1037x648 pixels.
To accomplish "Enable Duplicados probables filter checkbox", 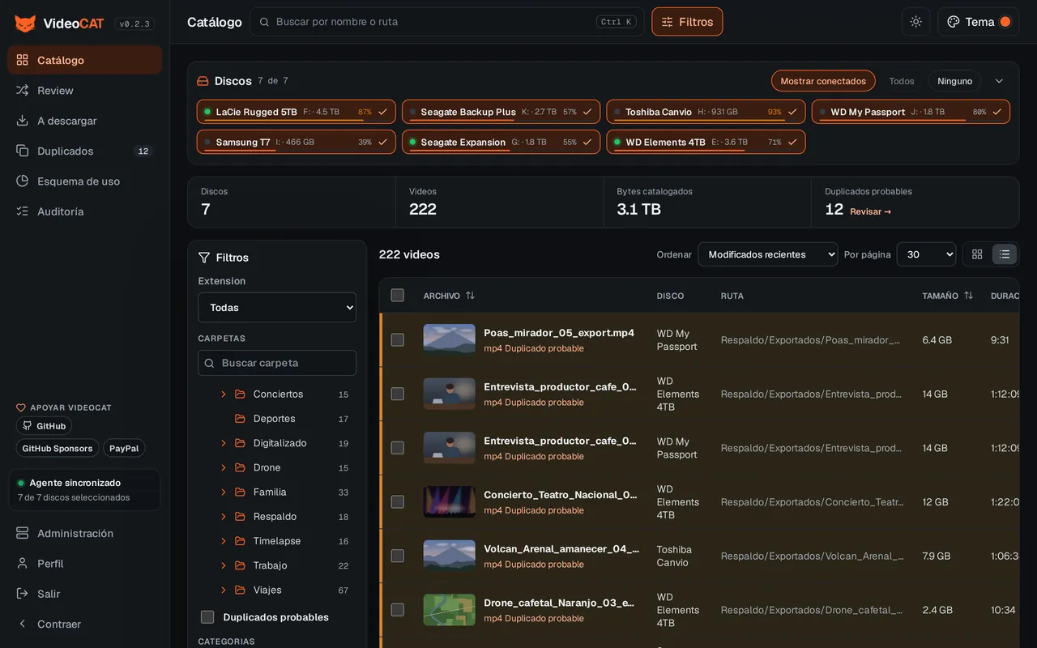I will (x=207, y=617).
